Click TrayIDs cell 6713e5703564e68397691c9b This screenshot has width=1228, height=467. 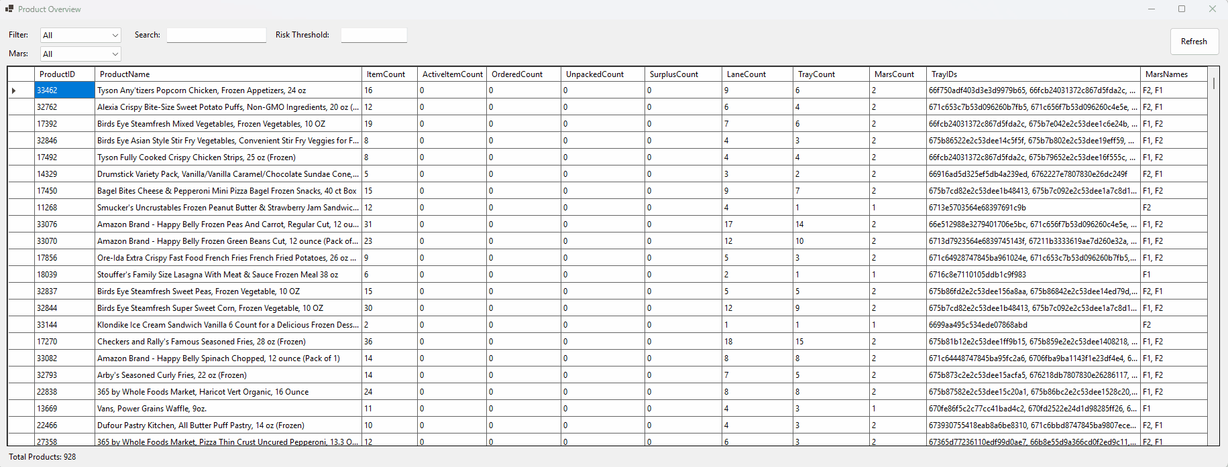pyautogui.click(x=1034, y=208)
